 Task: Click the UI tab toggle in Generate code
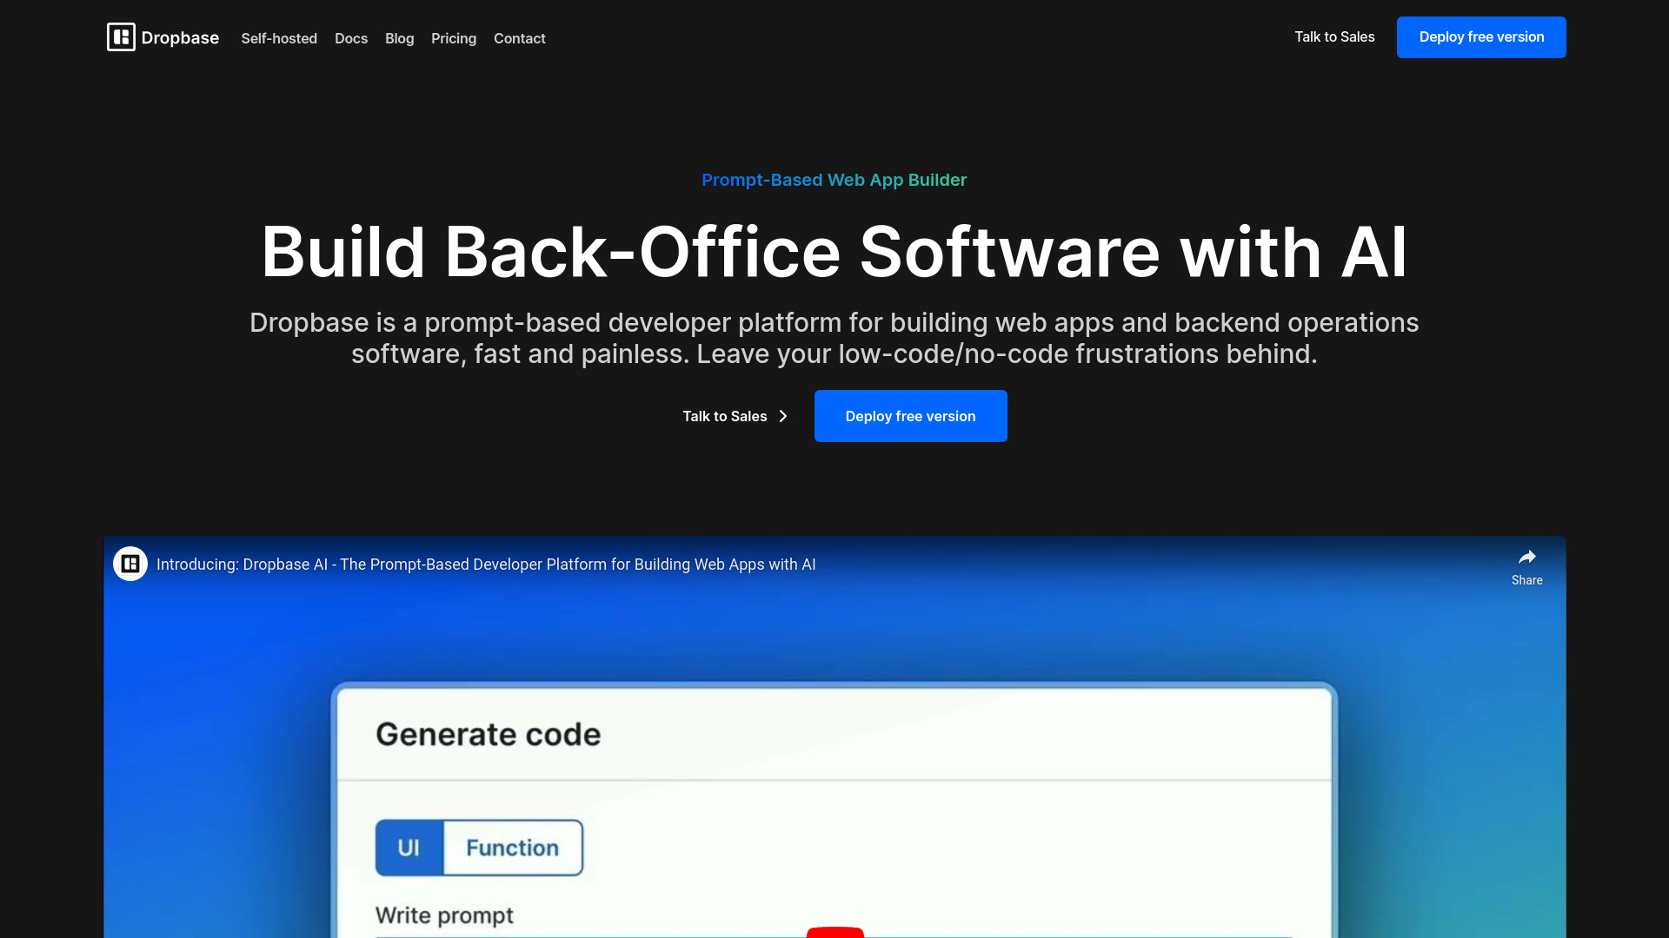(x=409, y=848)
